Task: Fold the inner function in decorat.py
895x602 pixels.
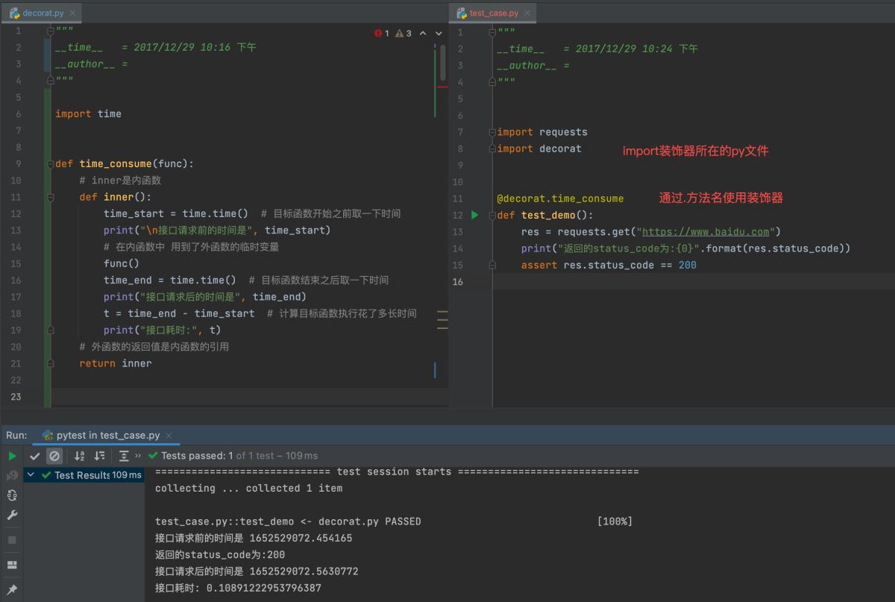Action: click(x=51, y=197)
